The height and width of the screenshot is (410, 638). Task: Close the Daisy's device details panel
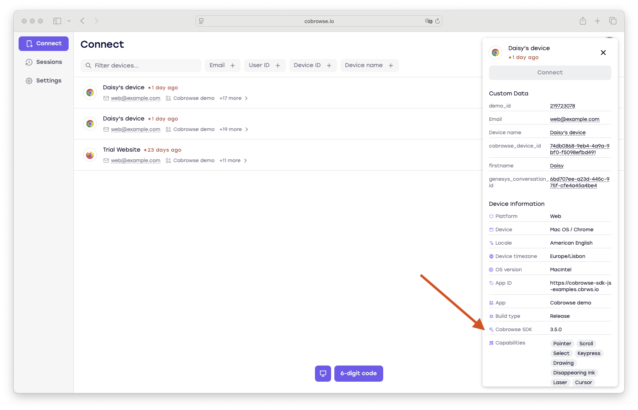603,53
